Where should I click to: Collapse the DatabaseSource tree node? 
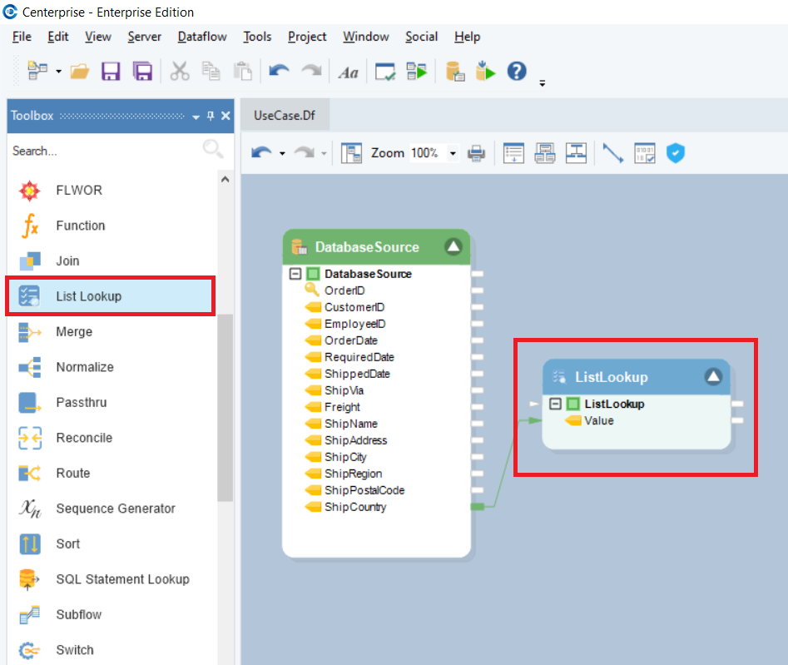(295, 274)
